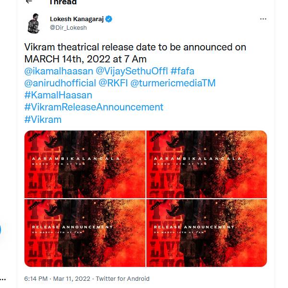
Task: Open the #VikramReleaseAnnouncement hashtag
Action: click(94, 107)
